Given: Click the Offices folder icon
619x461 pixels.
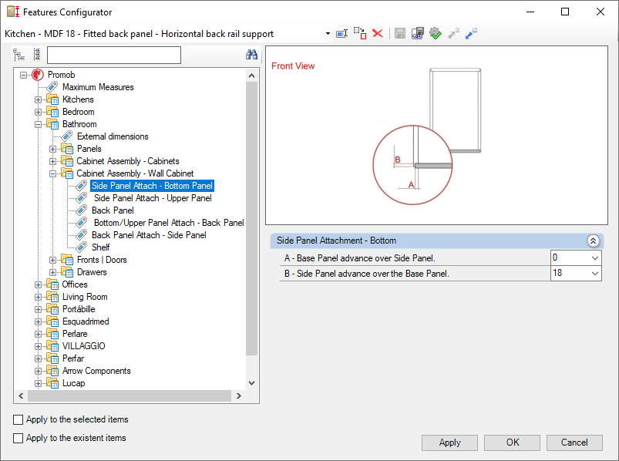Looking at the screenshot, I should (52, 284).
